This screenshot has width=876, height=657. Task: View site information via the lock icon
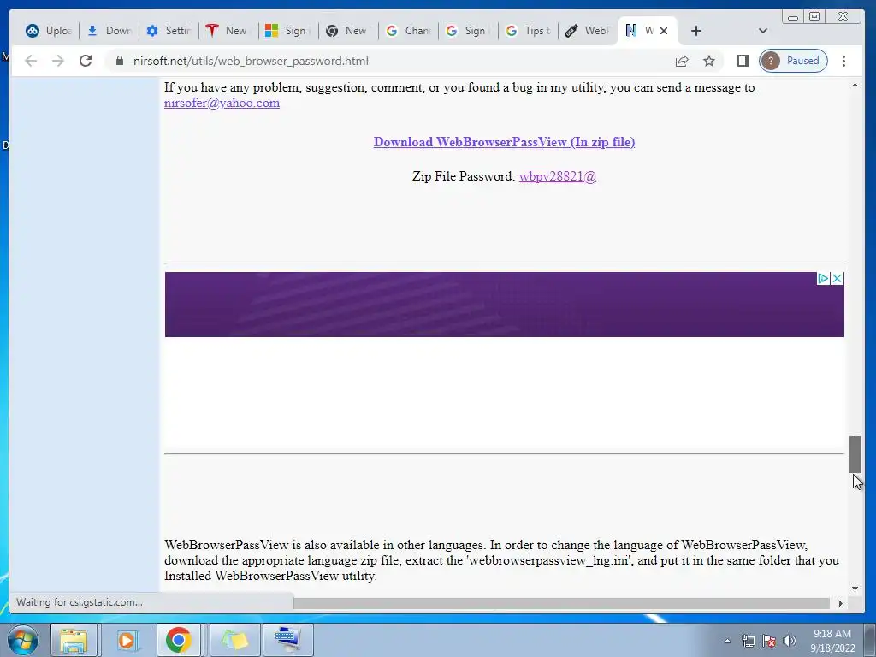[120, 61]
